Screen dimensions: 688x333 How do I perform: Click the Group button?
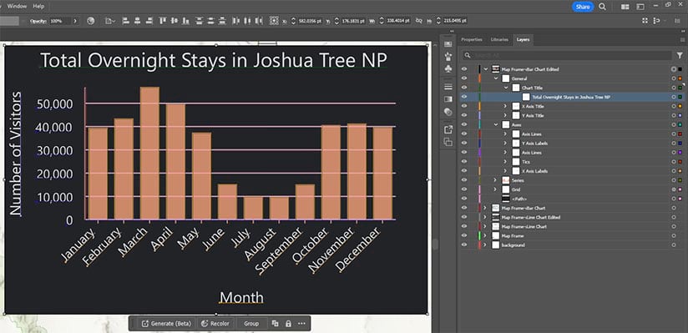251,324
